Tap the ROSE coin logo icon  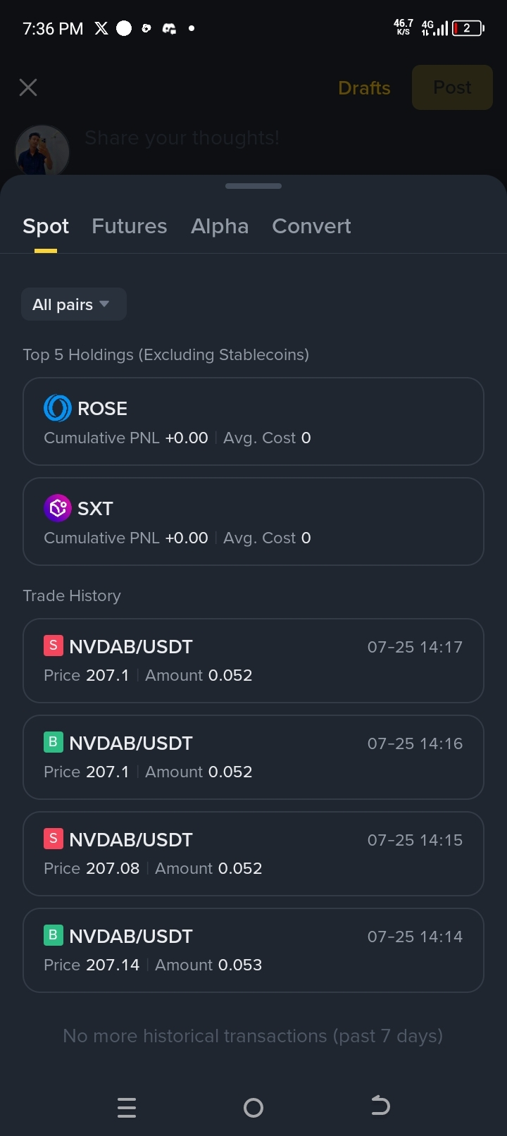[x=58, y=408]
